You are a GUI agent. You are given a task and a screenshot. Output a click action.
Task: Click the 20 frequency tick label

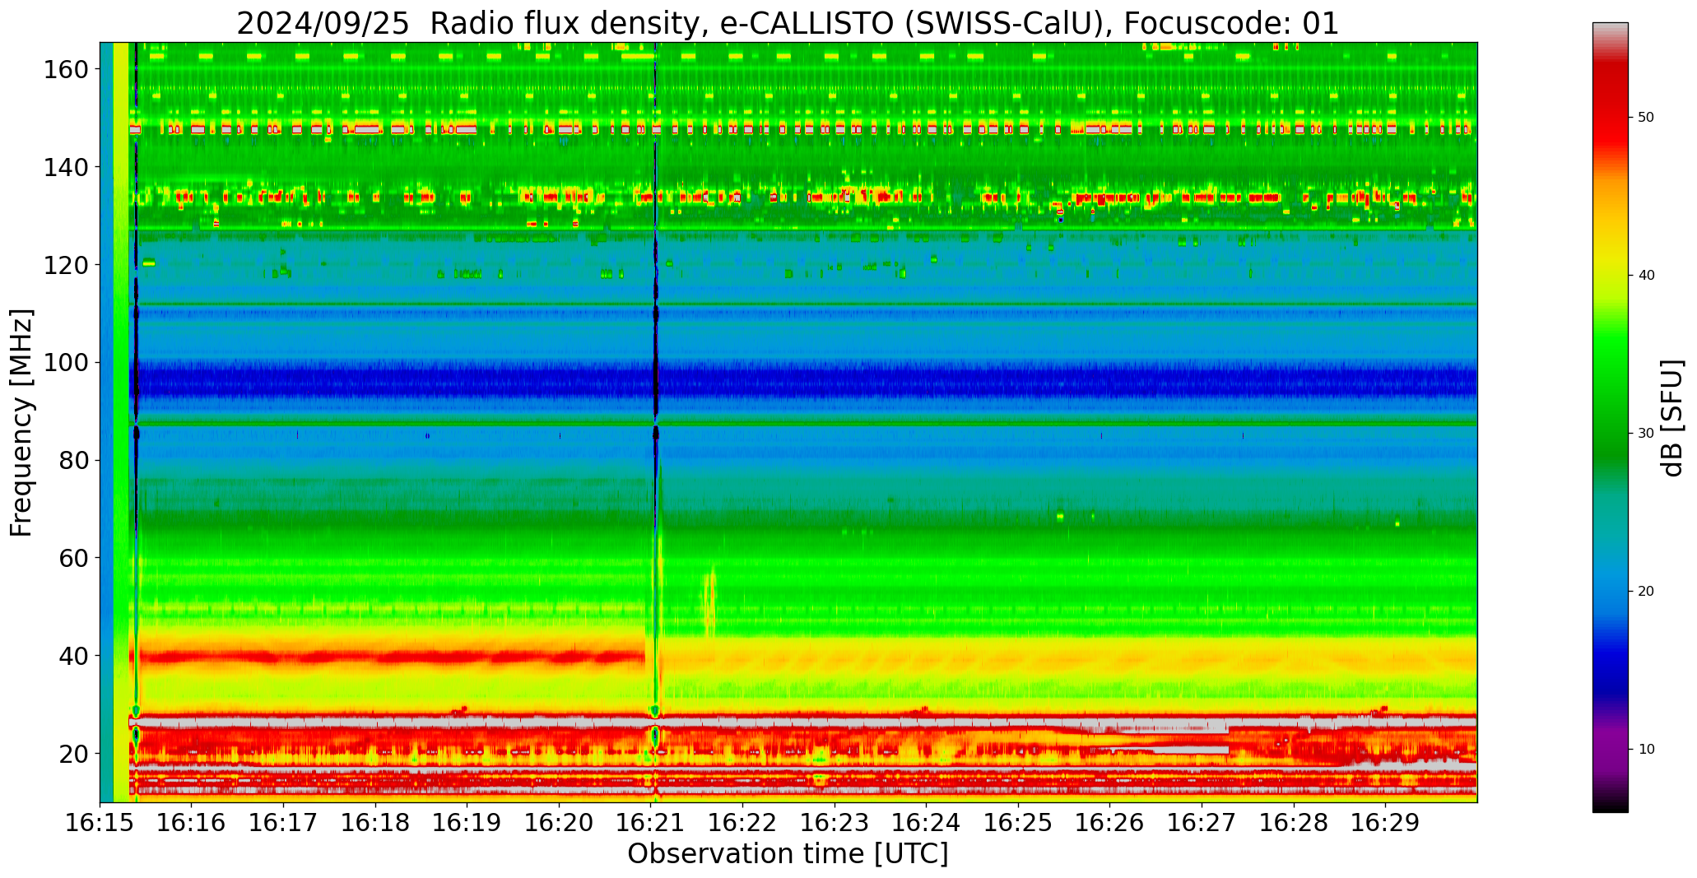coord(74,753)
